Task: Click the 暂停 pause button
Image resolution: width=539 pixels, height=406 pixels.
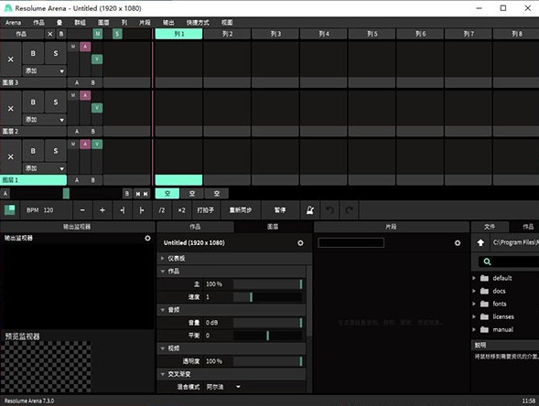Action: pos(280,210)
